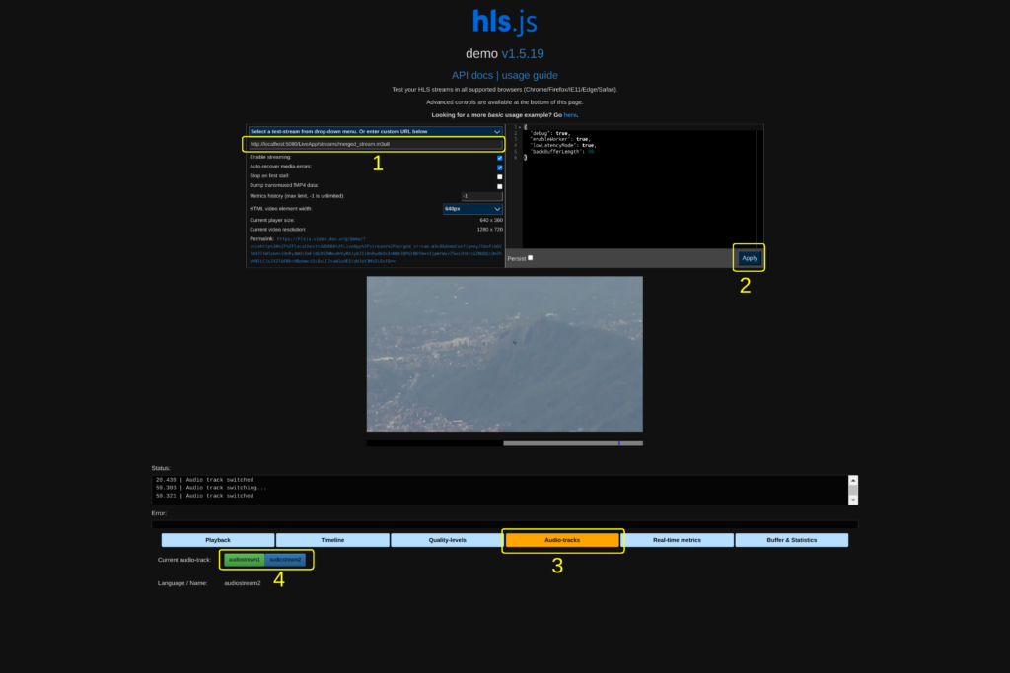Screen dimensions: 1010x673
Task: Click the Apply config button
Action: pyautogui.click(x=750, y=258)
